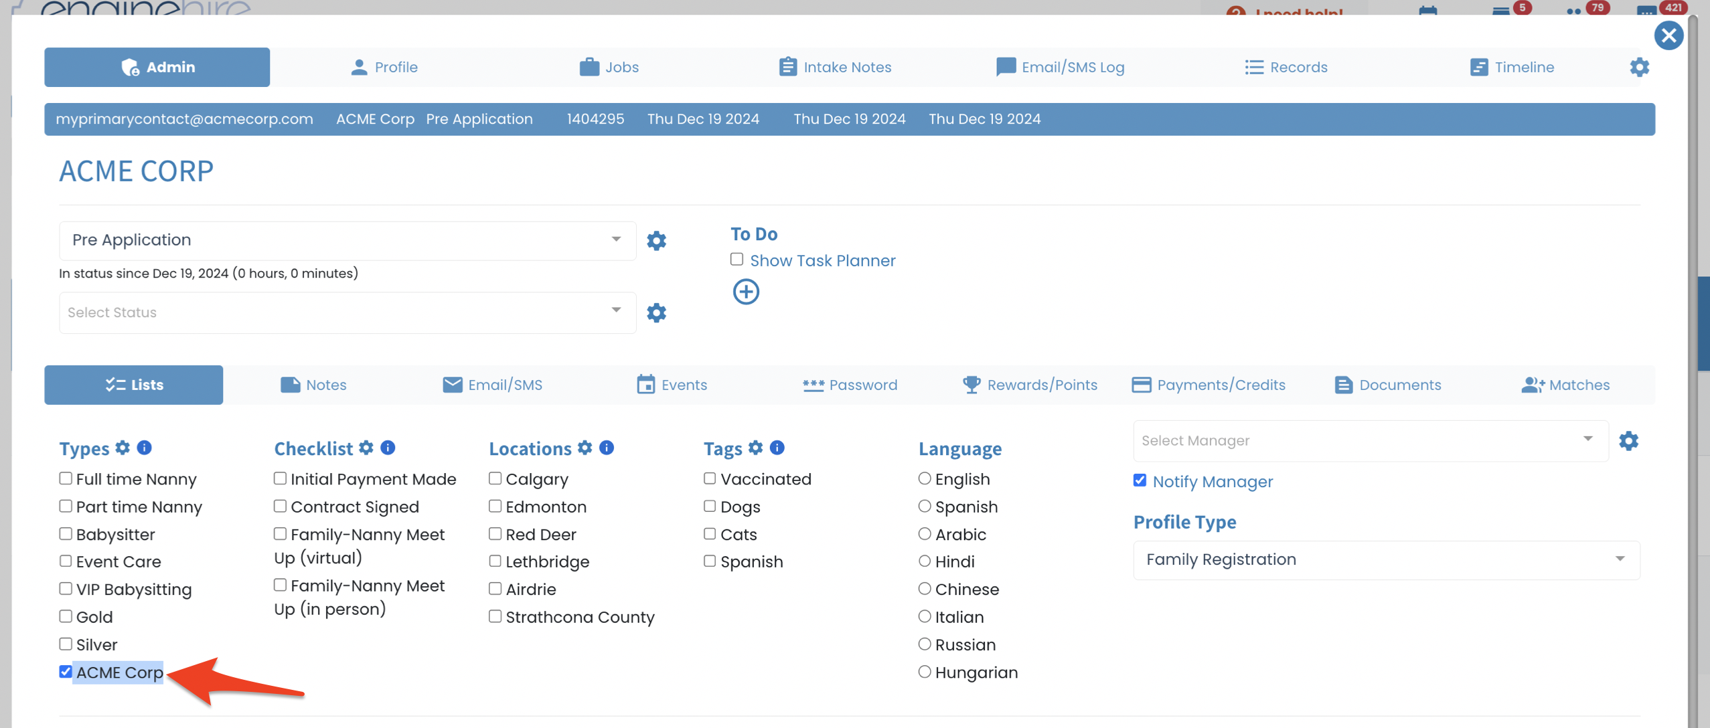The image size is (1710, 728).
Task: Check the Calgary location
Action: [495, 478]
